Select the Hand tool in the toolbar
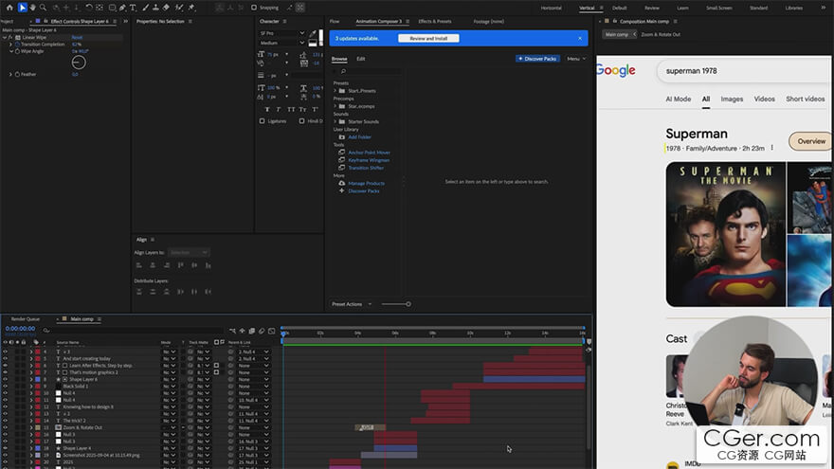This screenshot has height=469, width=834. 33,8
